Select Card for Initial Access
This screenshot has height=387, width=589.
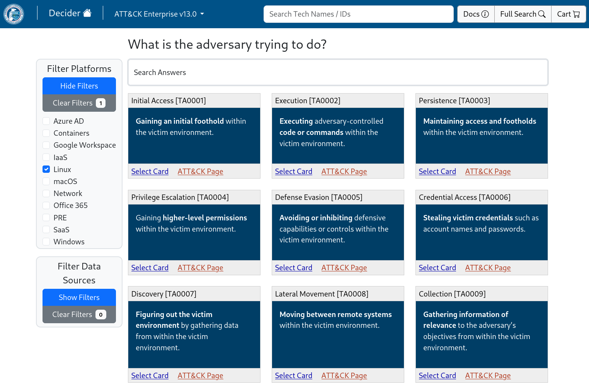pos(150,172)
